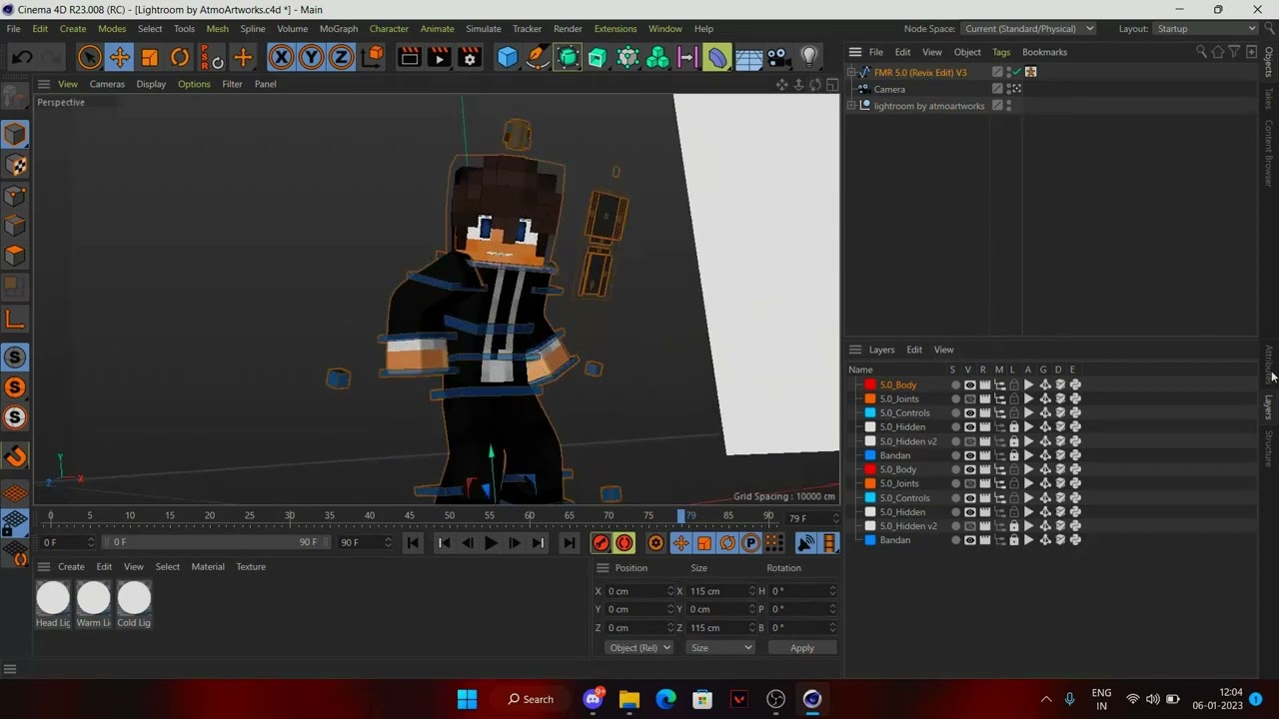Toggle visibility of first 5.0_Joints layer
The width and height of the screenshot is (1279, 719).
969,398
